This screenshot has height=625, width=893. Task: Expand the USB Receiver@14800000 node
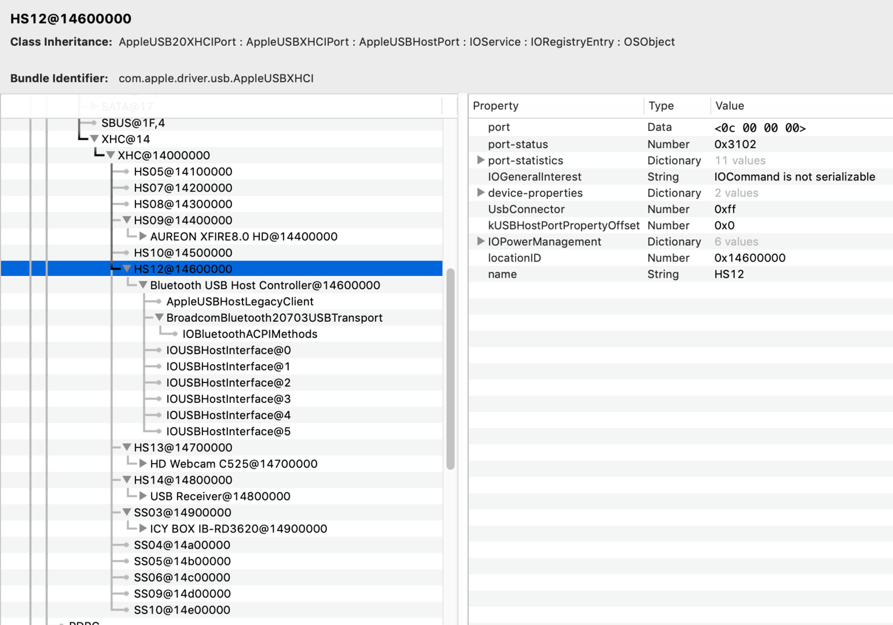click(143, 496)
